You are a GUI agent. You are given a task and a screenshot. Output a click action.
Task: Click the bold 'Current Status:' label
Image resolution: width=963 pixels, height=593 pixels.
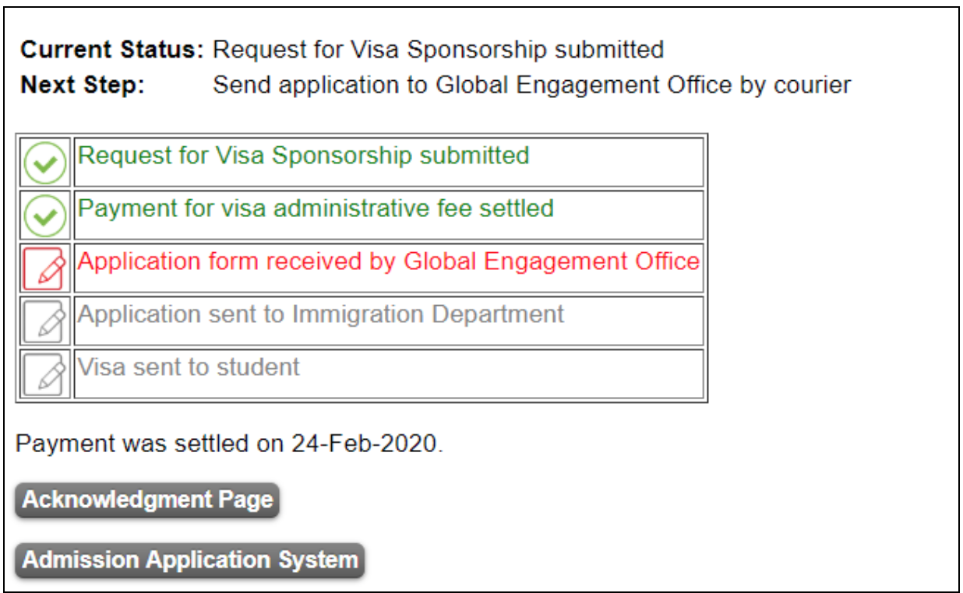point(112,50)
